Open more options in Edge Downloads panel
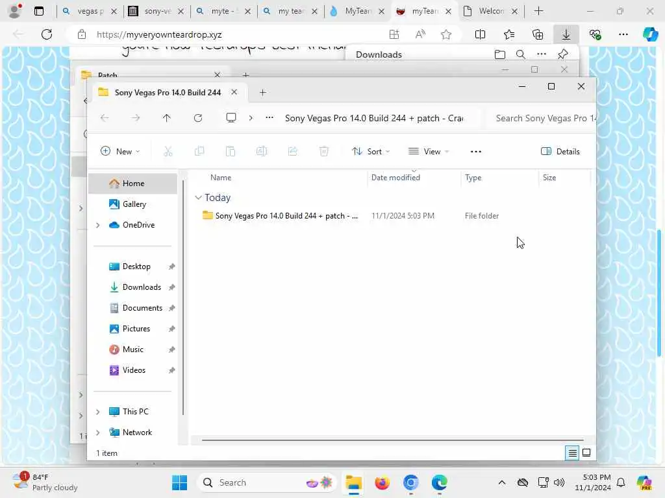The image size is (665, 498). tap(542, 54)
